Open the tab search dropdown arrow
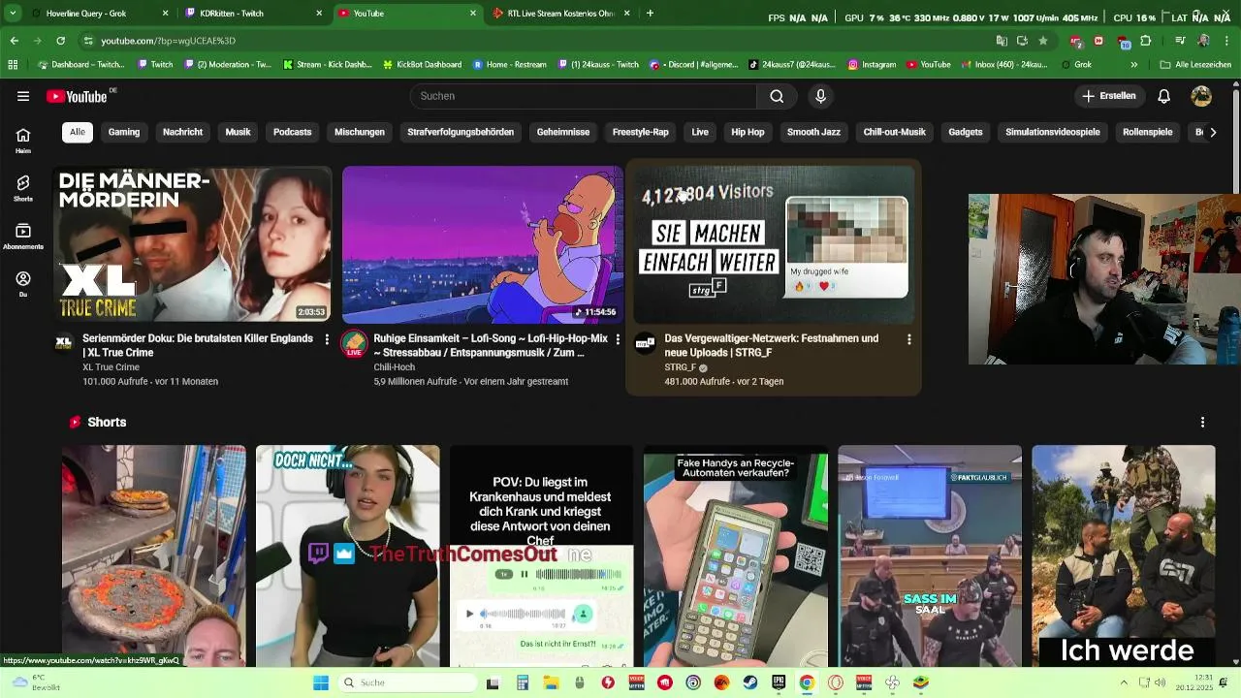Image resolution: width=1241 pixels, height=698 pixels. pos(14,14)
